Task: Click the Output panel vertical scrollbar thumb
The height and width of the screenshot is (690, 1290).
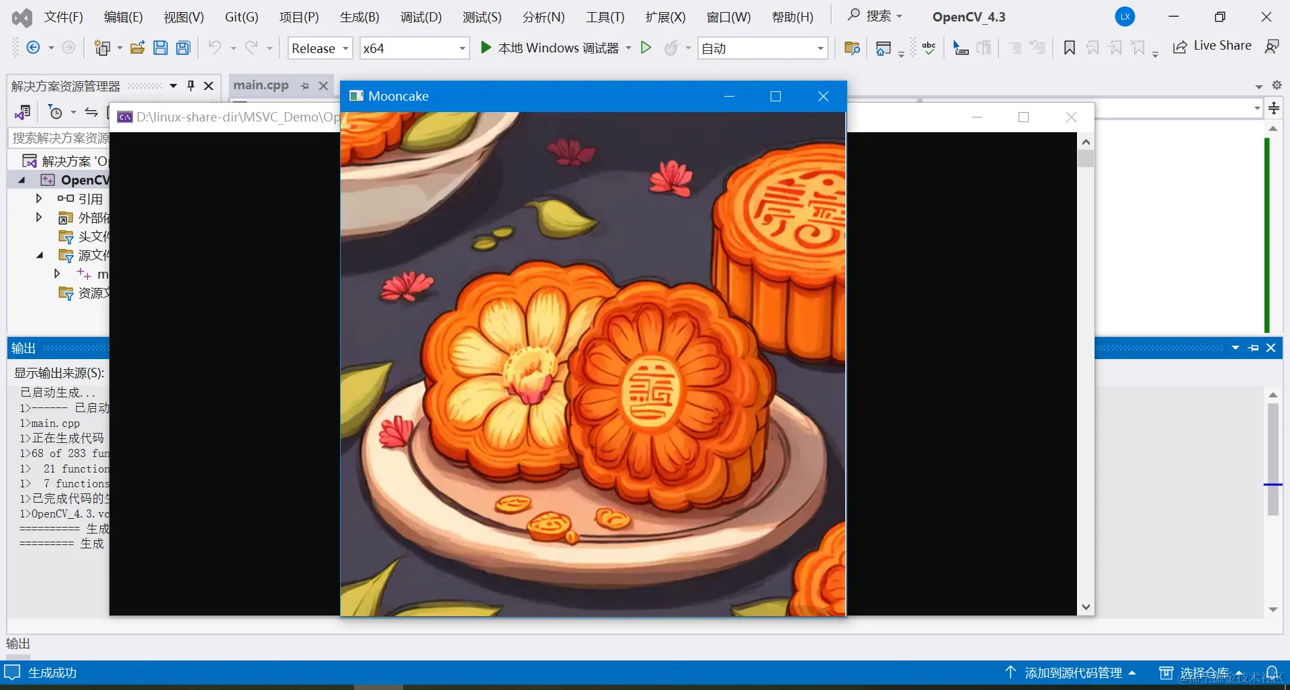Action: coord(1273,459)
